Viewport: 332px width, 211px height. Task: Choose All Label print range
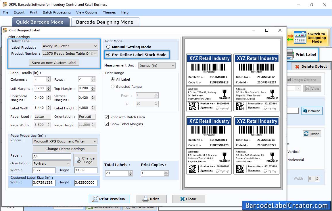coord(112,79)
